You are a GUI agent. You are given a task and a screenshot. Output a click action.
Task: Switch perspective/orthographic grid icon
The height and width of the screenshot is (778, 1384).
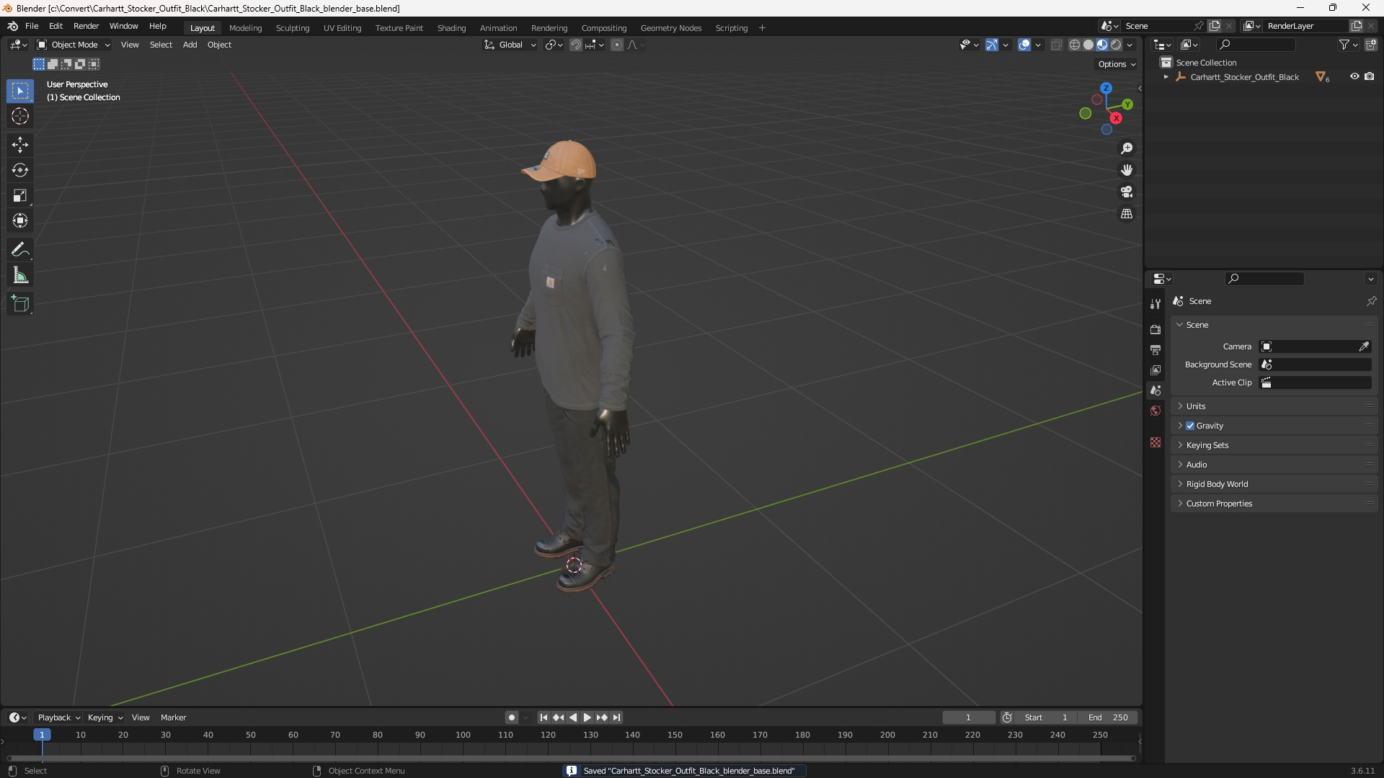click(x=1127, y=214)
